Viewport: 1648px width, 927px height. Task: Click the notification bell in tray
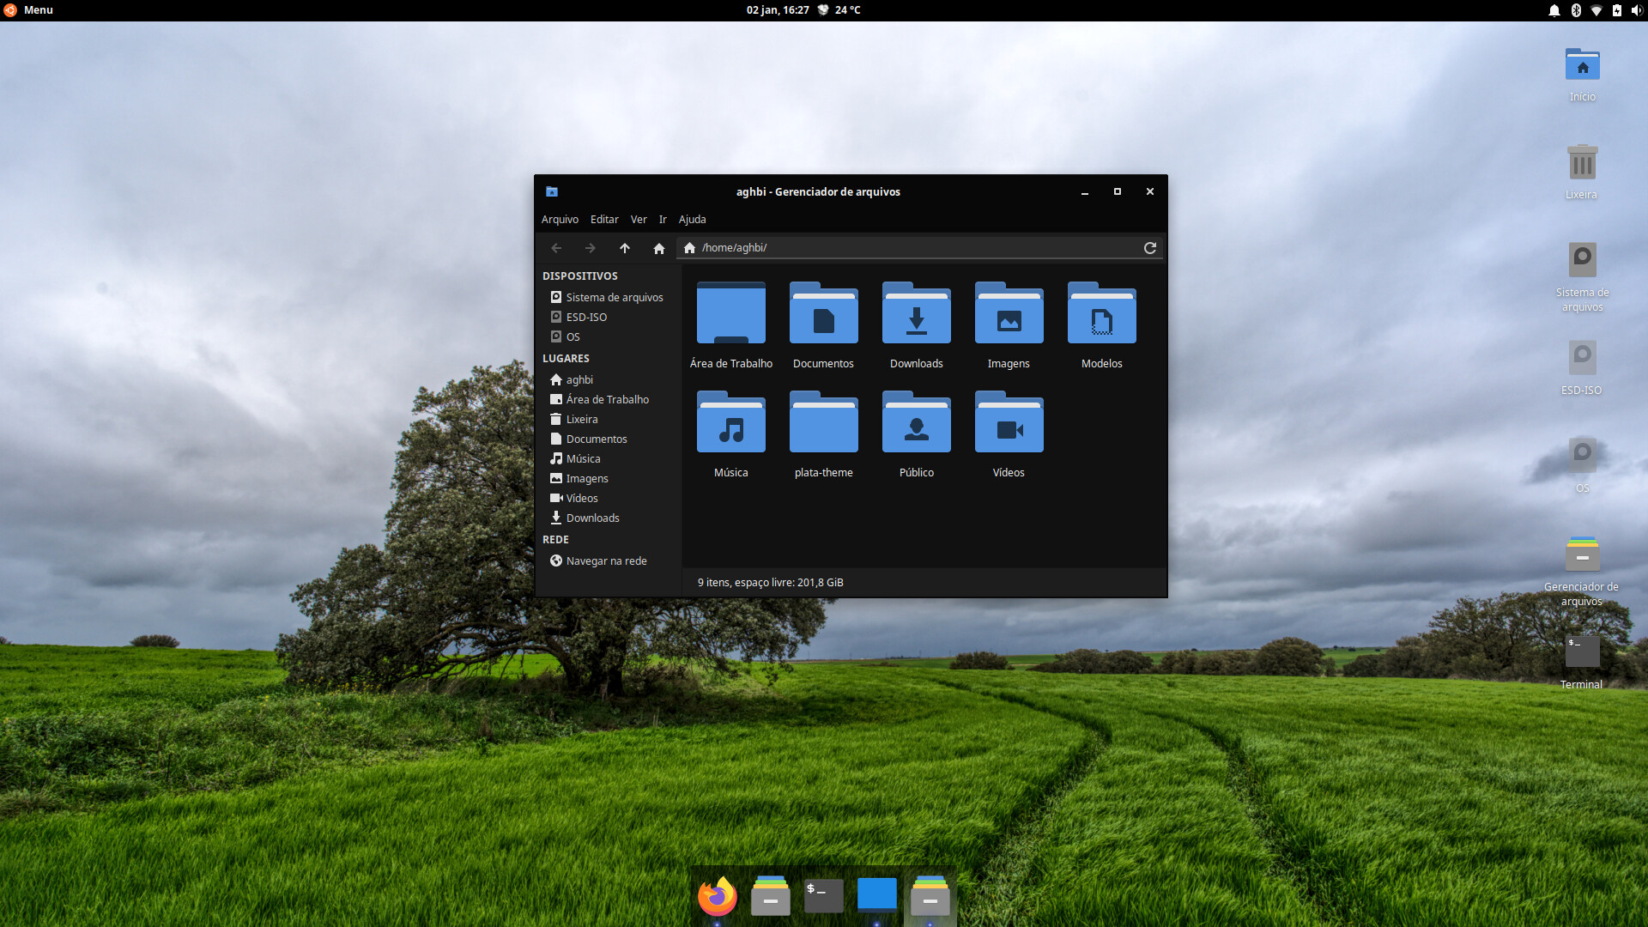[x=1554, y=10]
